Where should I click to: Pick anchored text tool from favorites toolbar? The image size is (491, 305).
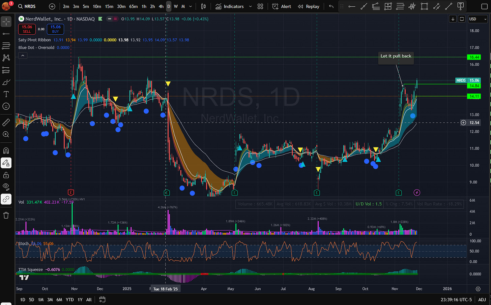(461, 6)
